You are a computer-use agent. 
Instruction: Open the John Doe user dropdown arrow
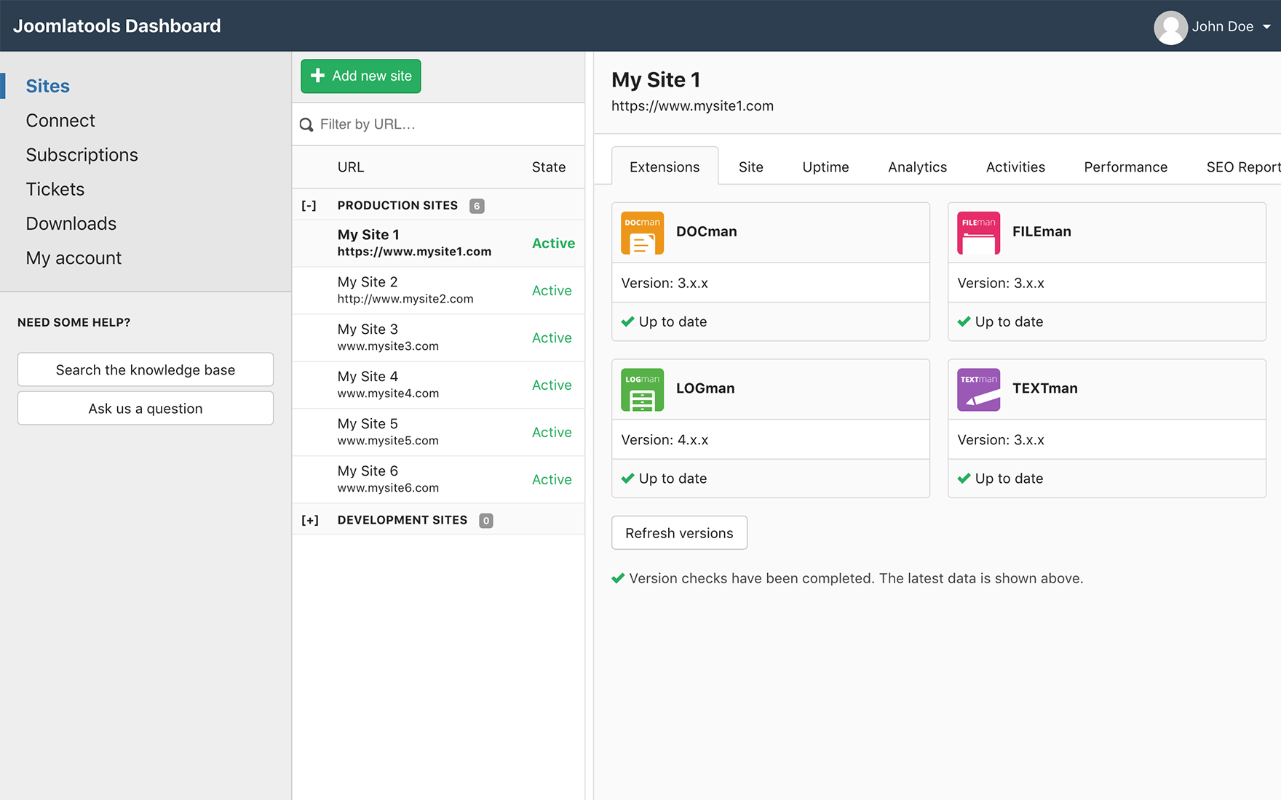click(x=1266, y=27)
